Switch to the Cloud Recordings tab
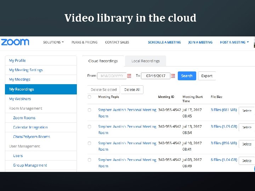 pyautogui.click(x=103, y=61)
